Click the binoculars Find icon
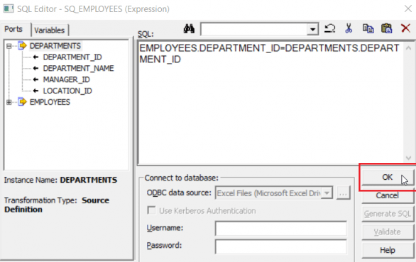Viewport: 416px width, 262px height. [189, 28]
